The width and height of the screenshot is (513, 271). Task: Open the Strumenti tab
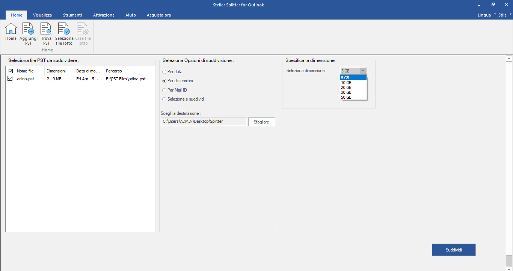click(72, 15)
